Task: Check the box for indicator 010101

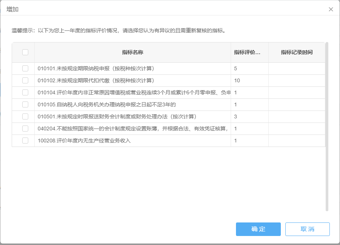Action: click(25, 68)
